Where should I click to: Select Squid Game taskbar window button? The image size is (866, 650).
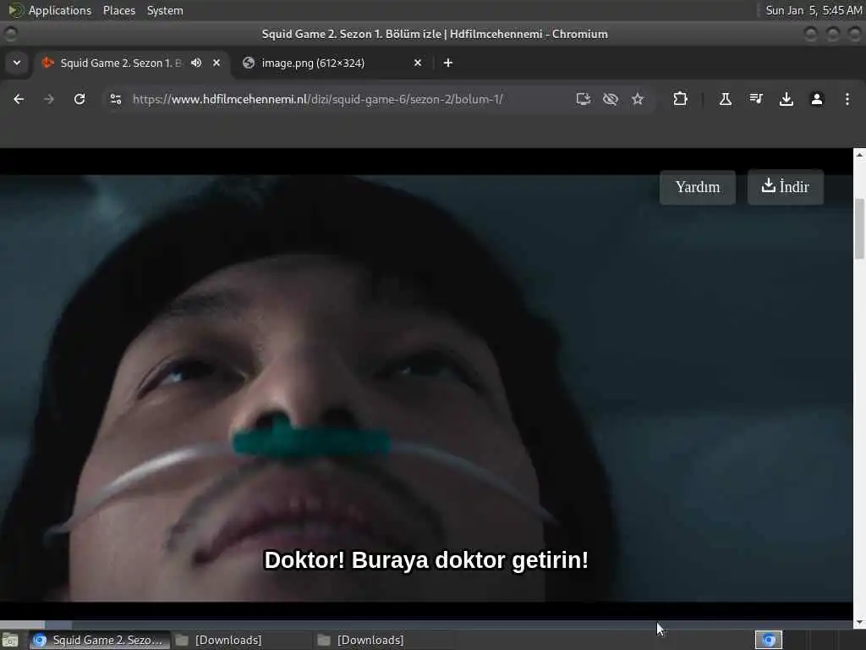[99, 640]
